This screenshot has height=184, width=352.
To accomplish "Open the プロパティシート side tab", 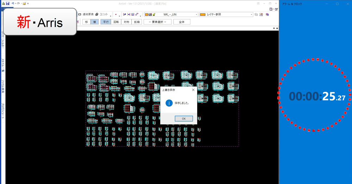I will pos(3,111).
